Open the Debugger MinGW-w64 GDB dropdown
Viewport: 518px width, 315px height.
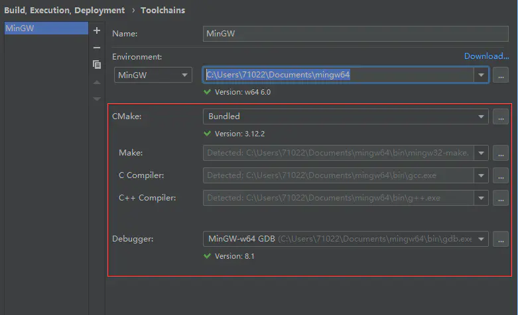(346, 239)
